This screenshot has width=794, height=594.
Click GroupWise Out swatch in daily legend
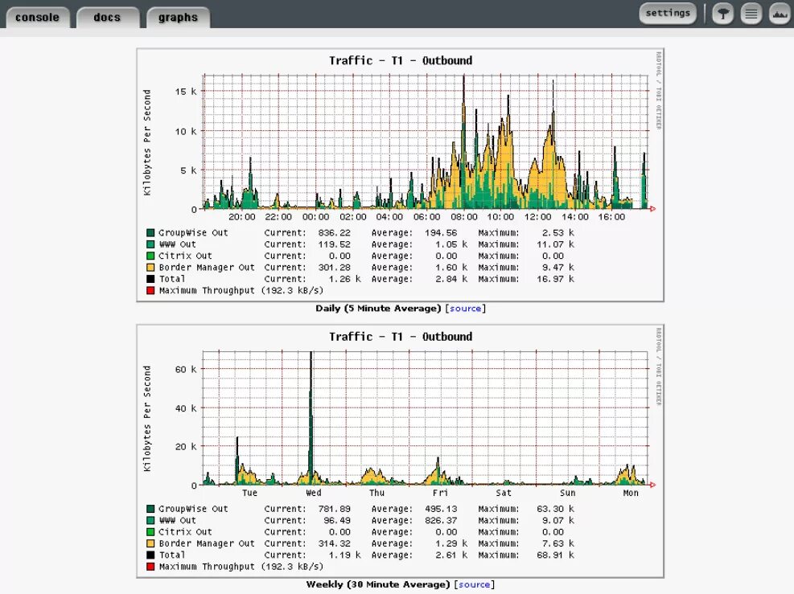coord(150,233)
